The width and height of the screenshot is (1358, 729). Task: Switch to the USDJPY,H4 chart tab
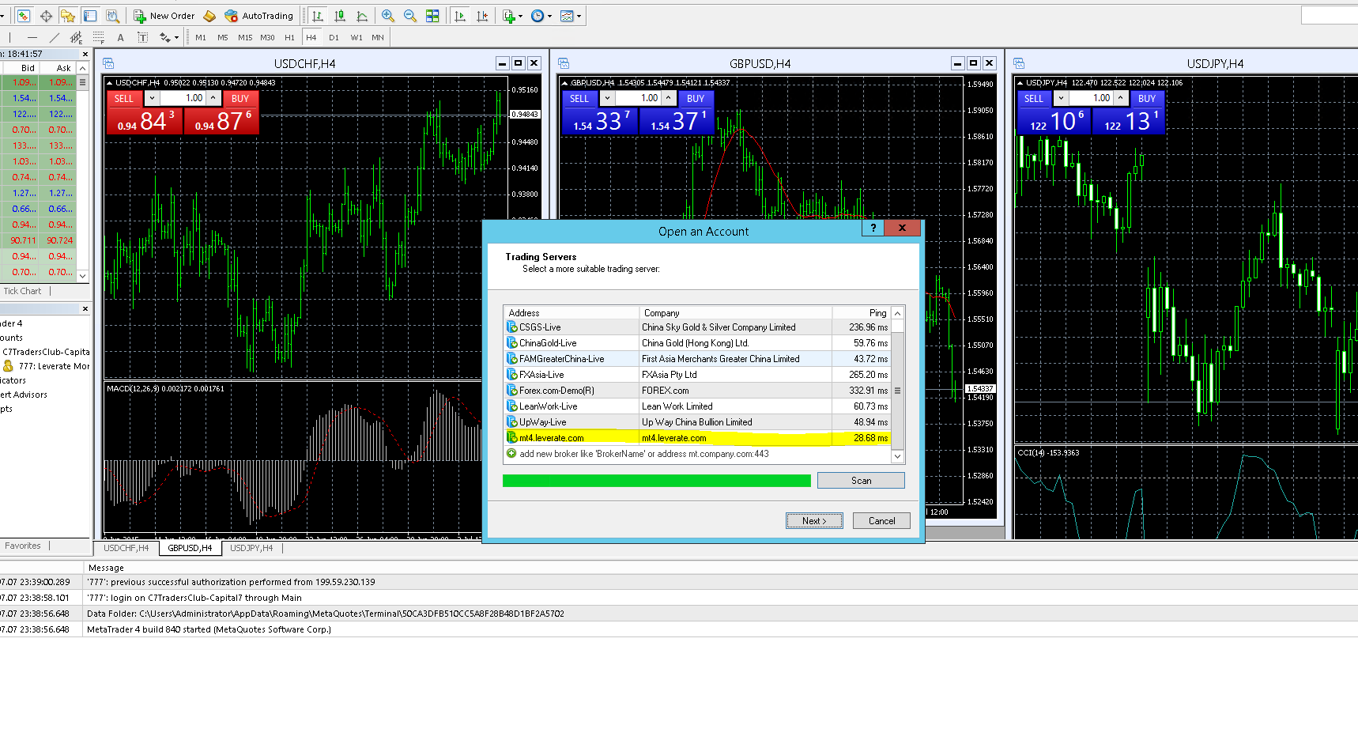pyautogui.click(x=251, y=548)
